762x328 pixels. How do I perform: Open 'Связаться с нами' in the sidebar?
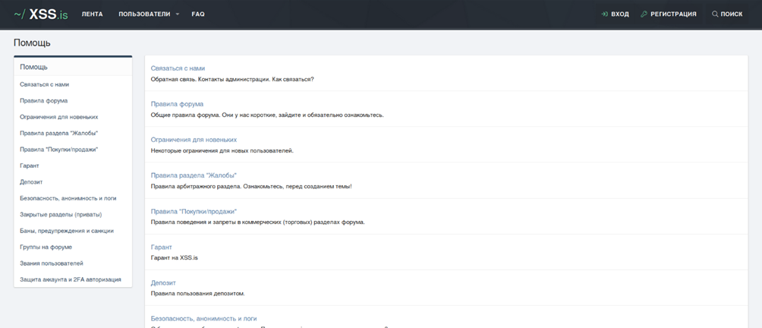44,84
